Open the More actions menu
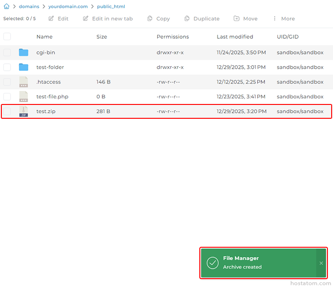This screenshot has height=287, width=333. pyautogui.click(x=283, y=18)
